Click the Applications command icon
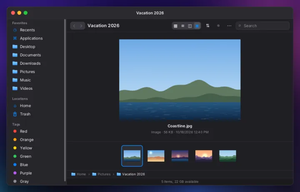This screenshot has height=192, width=300. [x=15, y=38]
